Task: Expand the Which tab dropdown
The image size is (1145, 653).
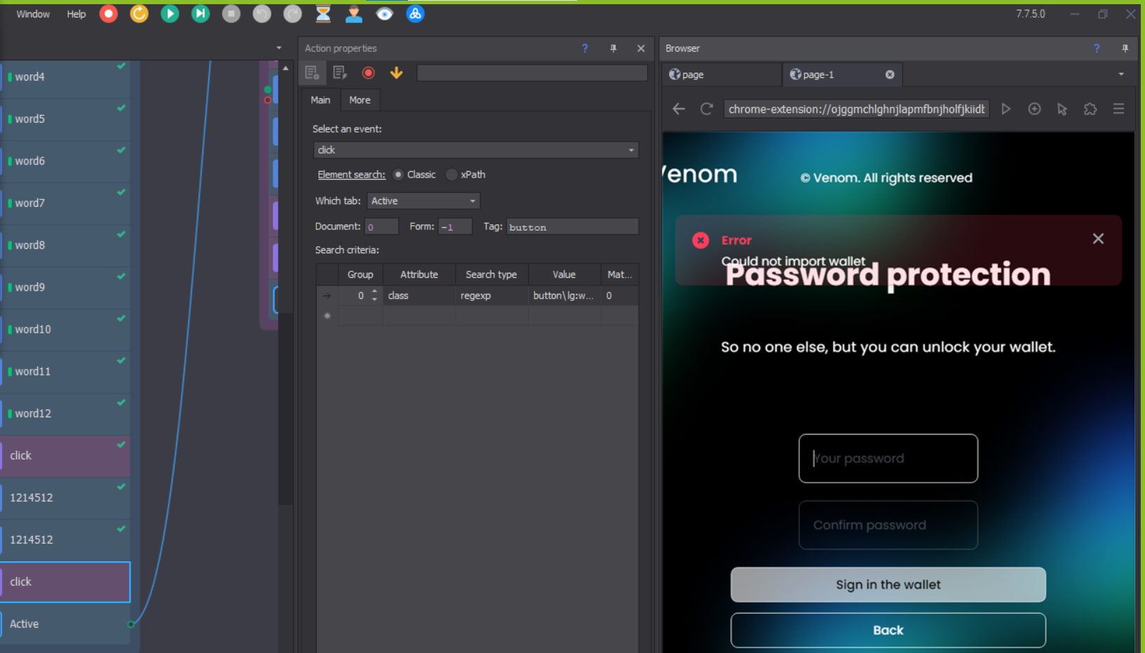Action: pyautogui.click(x=423, y=201)
